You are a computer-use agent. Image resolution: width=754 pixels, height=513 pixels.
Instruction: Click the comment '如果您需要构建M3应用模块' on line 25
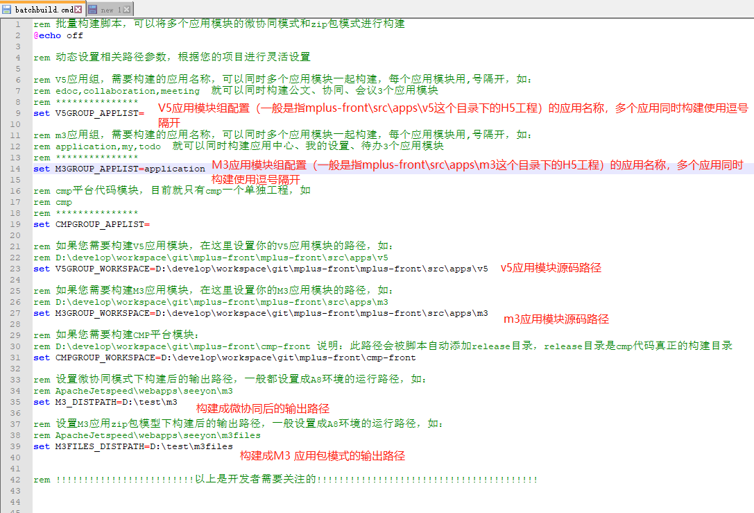click(x=214, y=291)
